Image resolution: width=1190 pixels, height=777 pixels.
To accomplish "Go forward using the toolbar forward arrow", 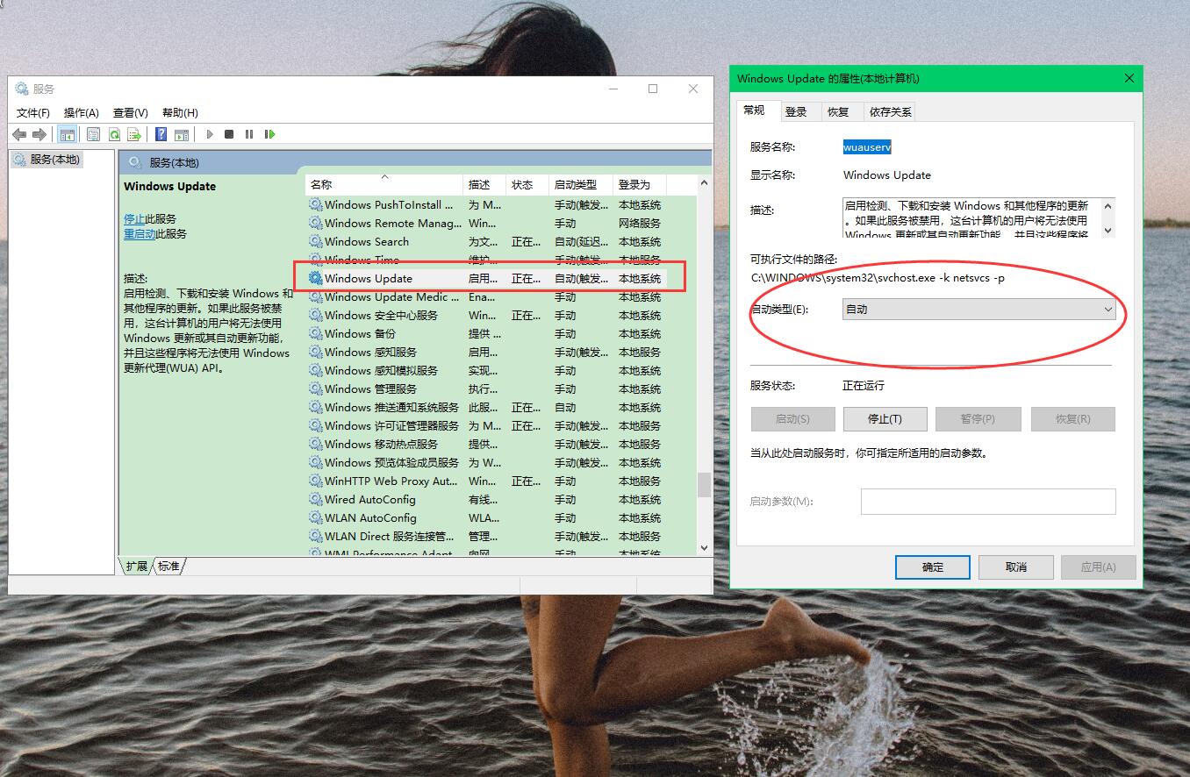I will point(39,134).
